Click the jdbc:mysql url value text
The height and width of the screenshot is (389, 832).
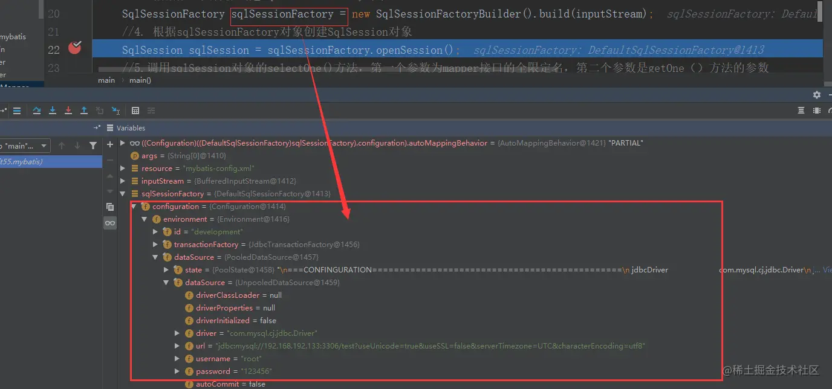431,346
